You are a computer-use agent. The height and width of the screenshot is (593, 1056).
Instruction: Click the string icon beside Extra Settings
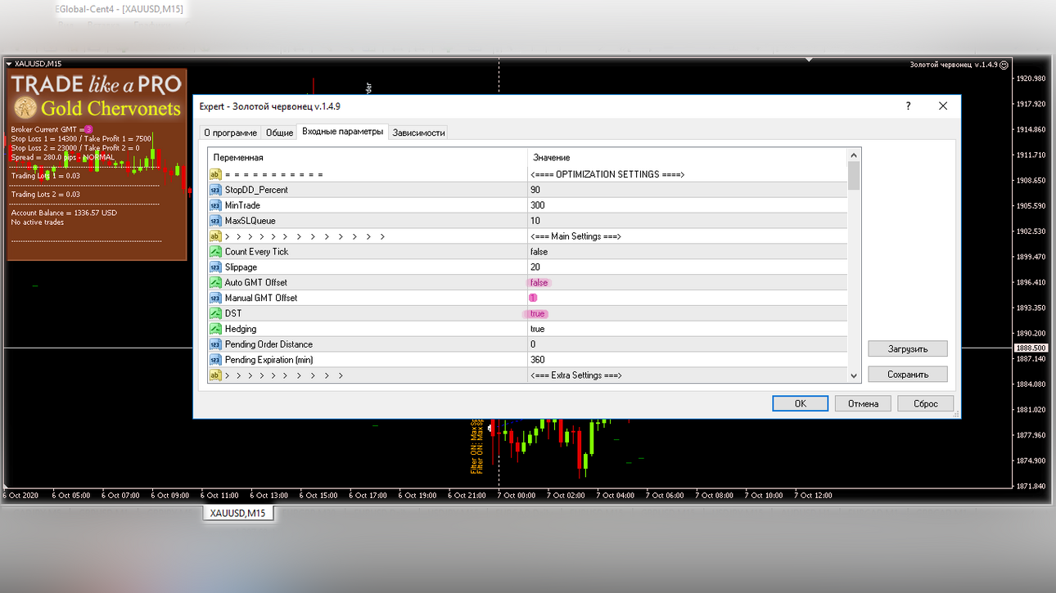(x=215, y=375)
